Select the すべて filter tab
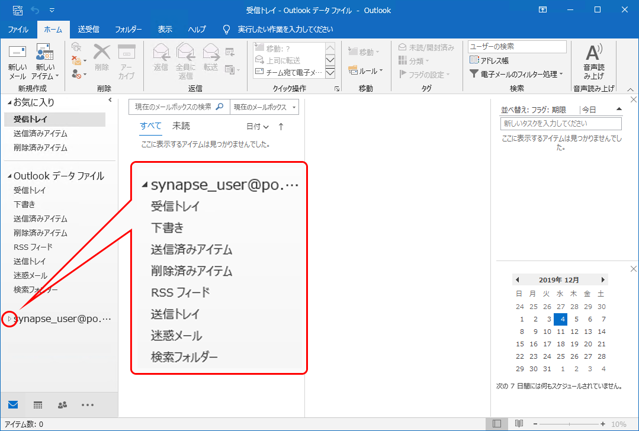Image resolution: width=639 pixels, height=431 pixels. 151,126
